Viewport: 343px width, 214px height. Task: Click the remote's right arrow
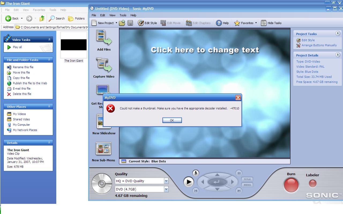tap(232, 182)
